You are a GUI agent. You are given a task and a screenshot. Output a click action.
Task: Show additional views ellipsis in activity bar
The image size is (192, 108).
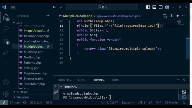click(x=6, y=64)
